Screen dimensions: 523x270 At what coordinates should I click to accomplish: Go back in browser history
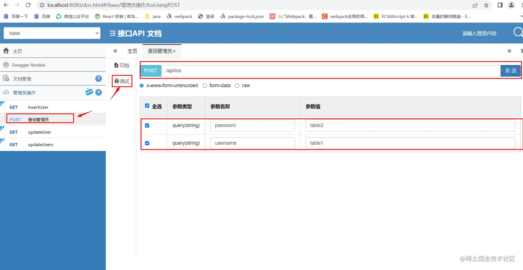[6, 5]
